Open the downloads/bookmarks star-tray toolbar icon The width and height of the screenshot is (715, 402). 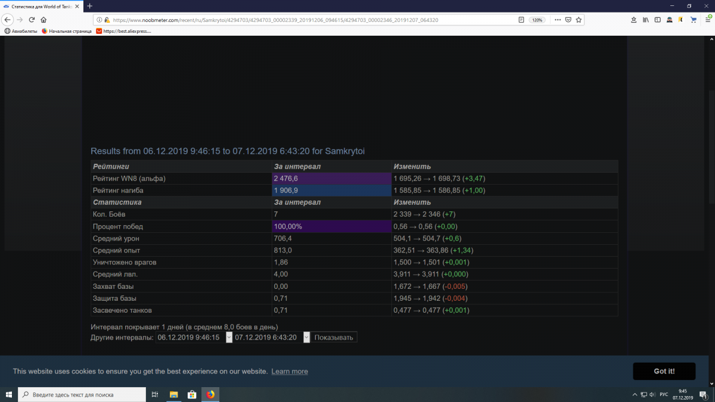[x=633, y=20]
